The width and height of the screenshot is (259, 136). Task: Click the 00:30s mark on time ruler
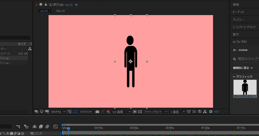coord(134,128)
